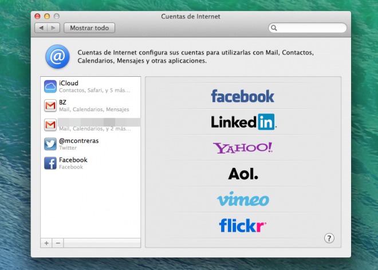
Task: Add a facebook account from provider list
Action: click(x=242, y=96)
